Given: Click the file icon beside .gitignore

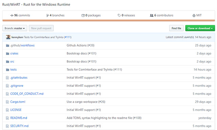Looking at the screenshot, I should point(7,86).
